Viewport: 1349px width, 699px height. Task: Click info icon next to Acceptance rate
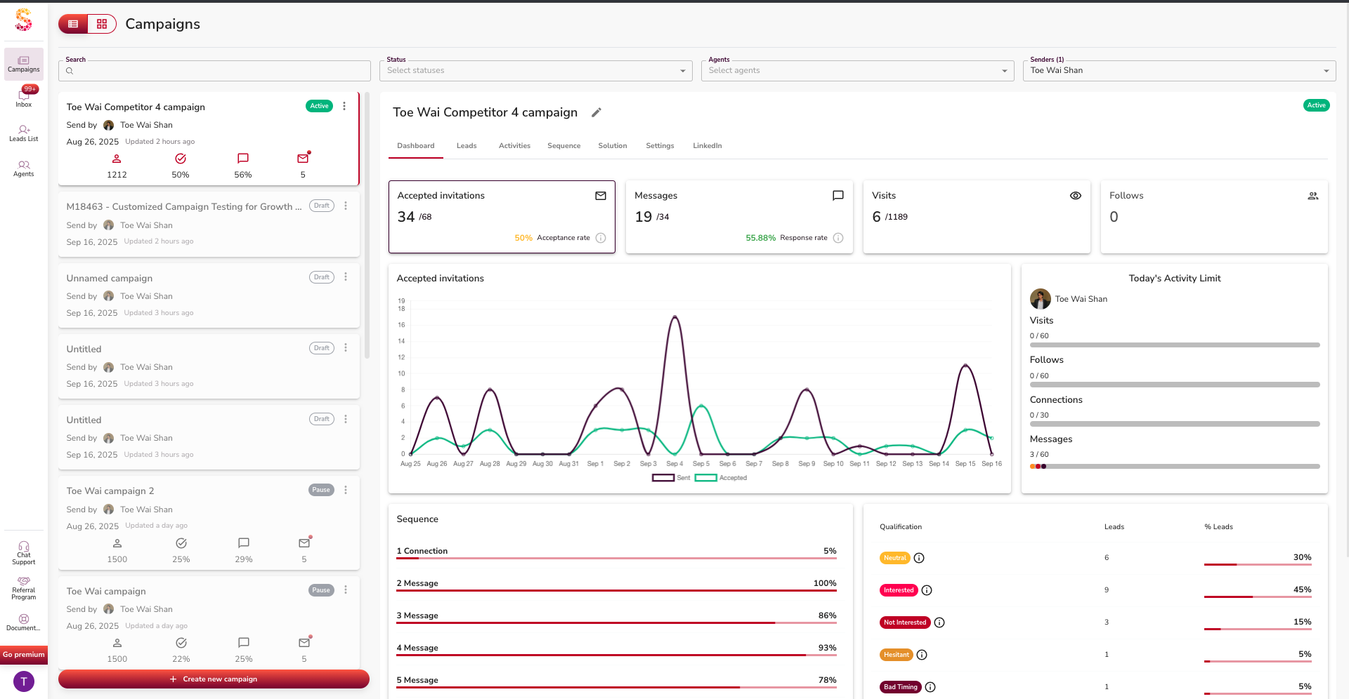[601, 238]
